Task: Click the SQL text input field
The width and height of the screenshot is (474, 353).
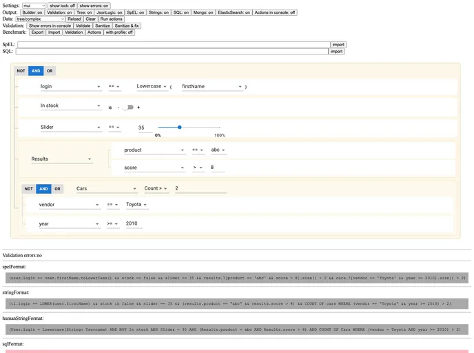Action: 172,51
